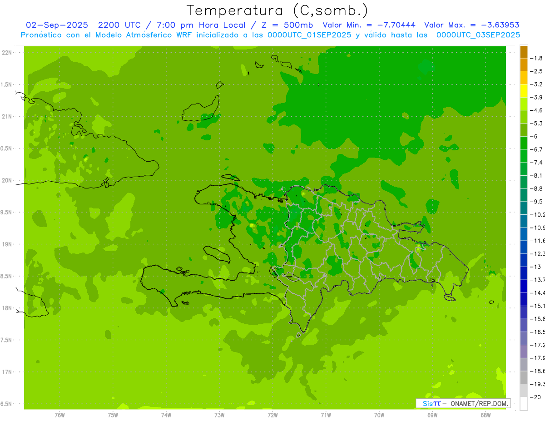Click the '-13.7' colorbar label

pos(538,280)
